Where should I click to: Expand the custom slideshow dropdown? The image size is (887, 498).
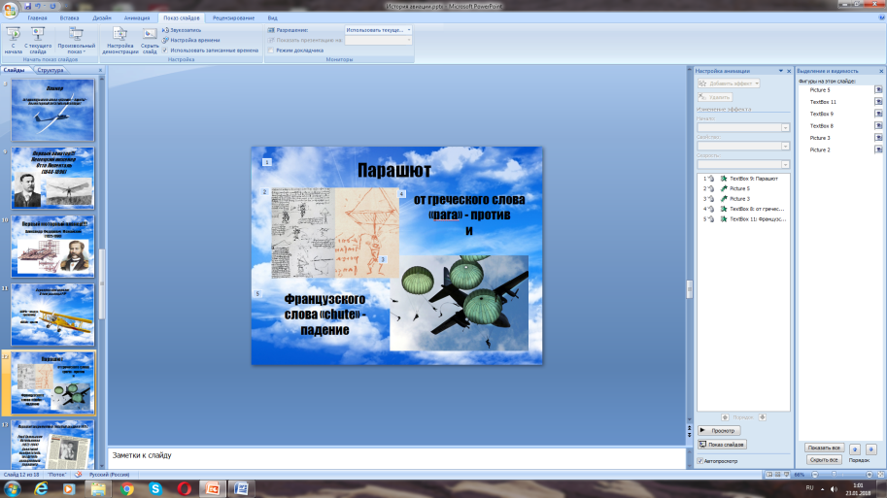pyautogui.click(x=76, y=40)
